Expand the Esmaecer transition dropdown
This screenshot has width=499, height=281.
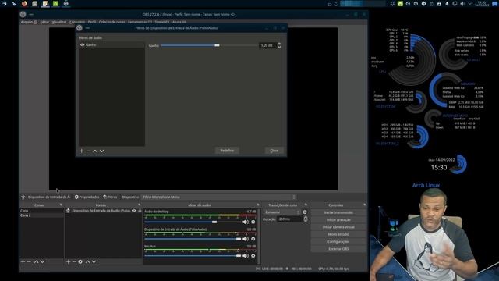click(282, 212)
